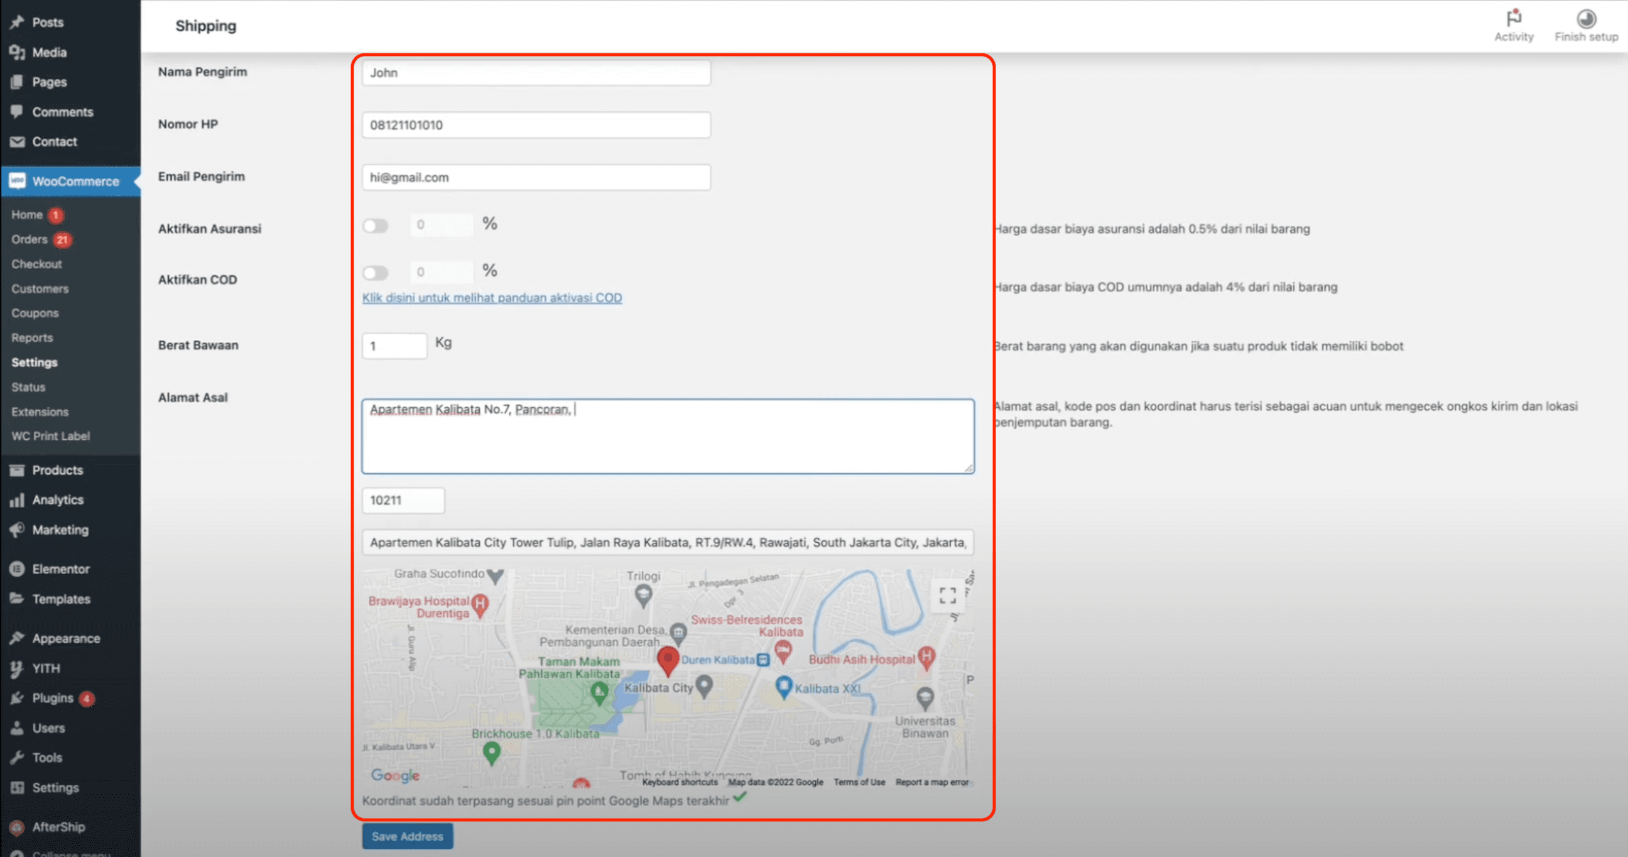Viewport: 1628px width, 857px height.
Task: Click the red location pin on the map
Action: pos(668,661)
